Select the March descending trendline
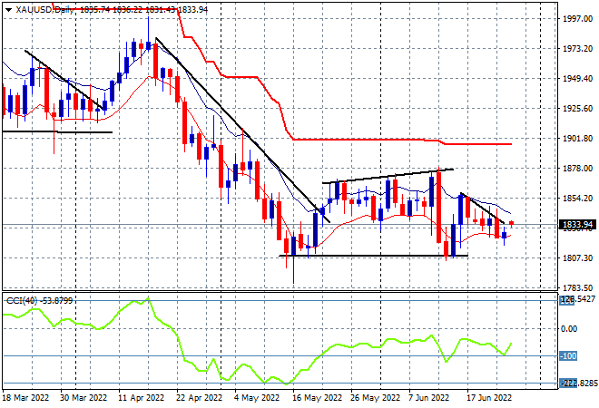Screen dimensions: 599x408 64,80
